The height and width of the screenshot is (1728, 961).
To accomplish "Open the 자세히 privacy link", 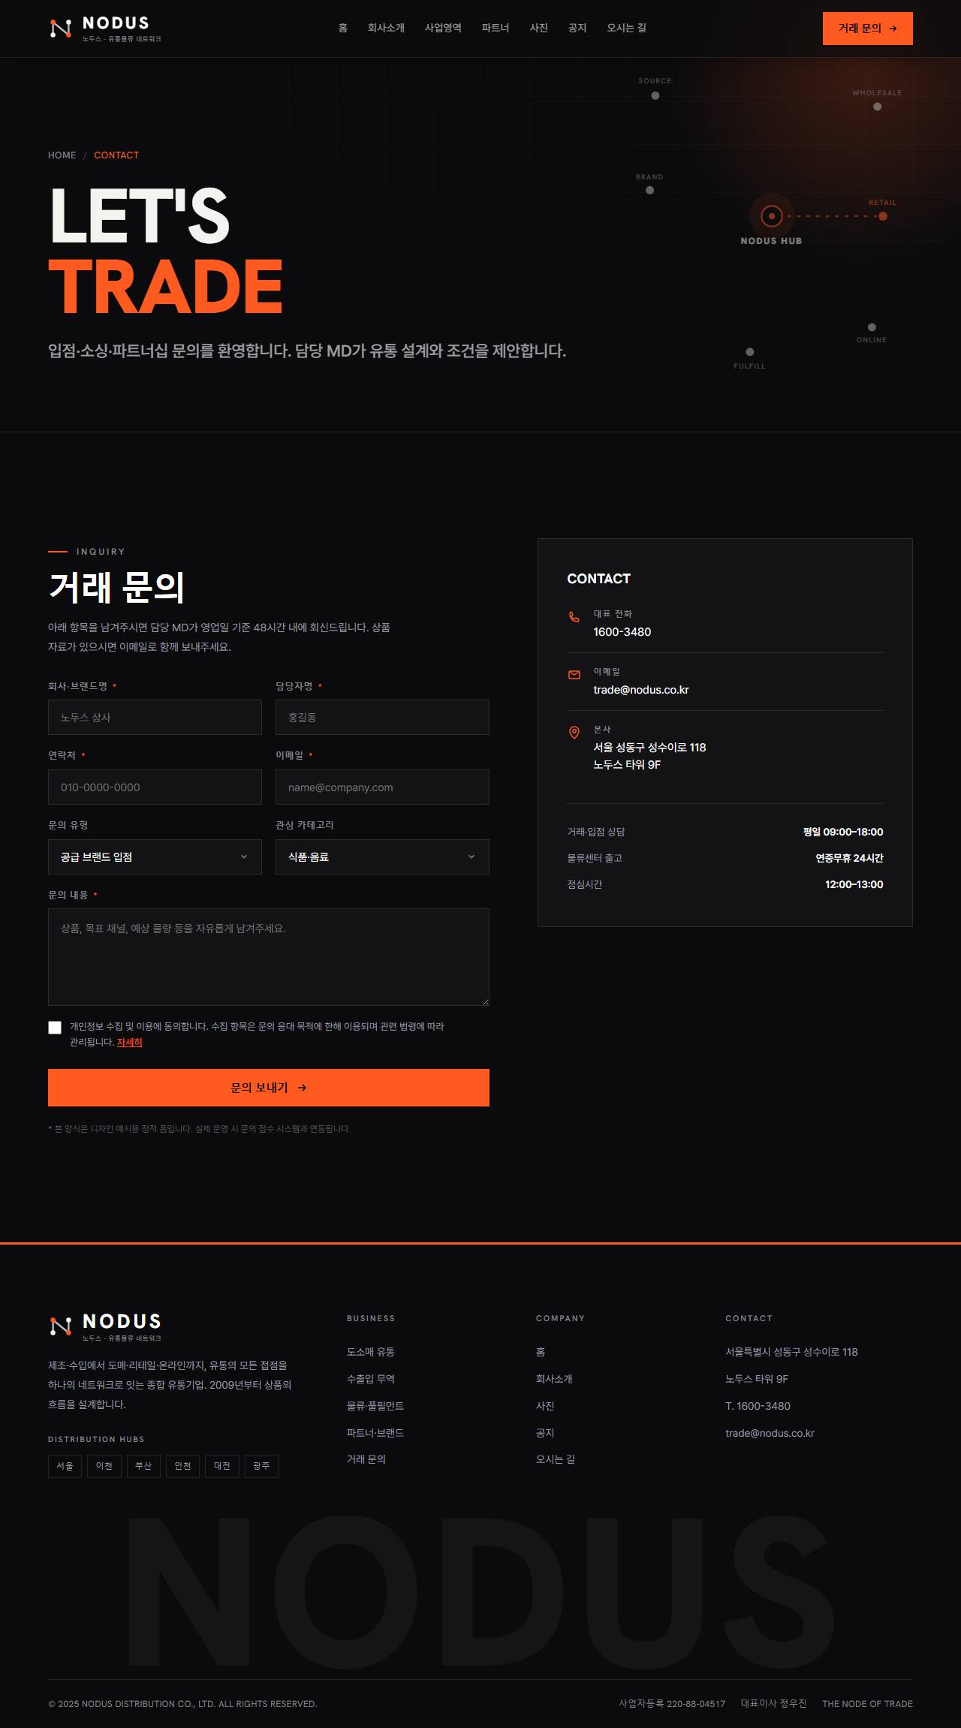I will click(130, 1043).
